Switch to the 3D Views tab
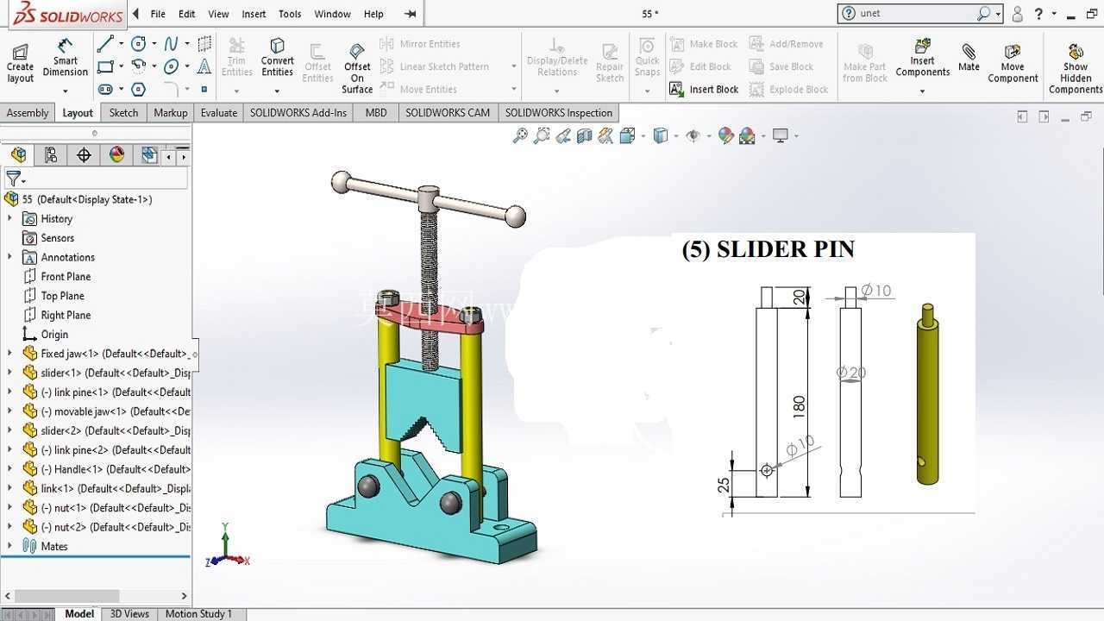Viewport: 1104px width, 621px height. [x=129, y=614]
